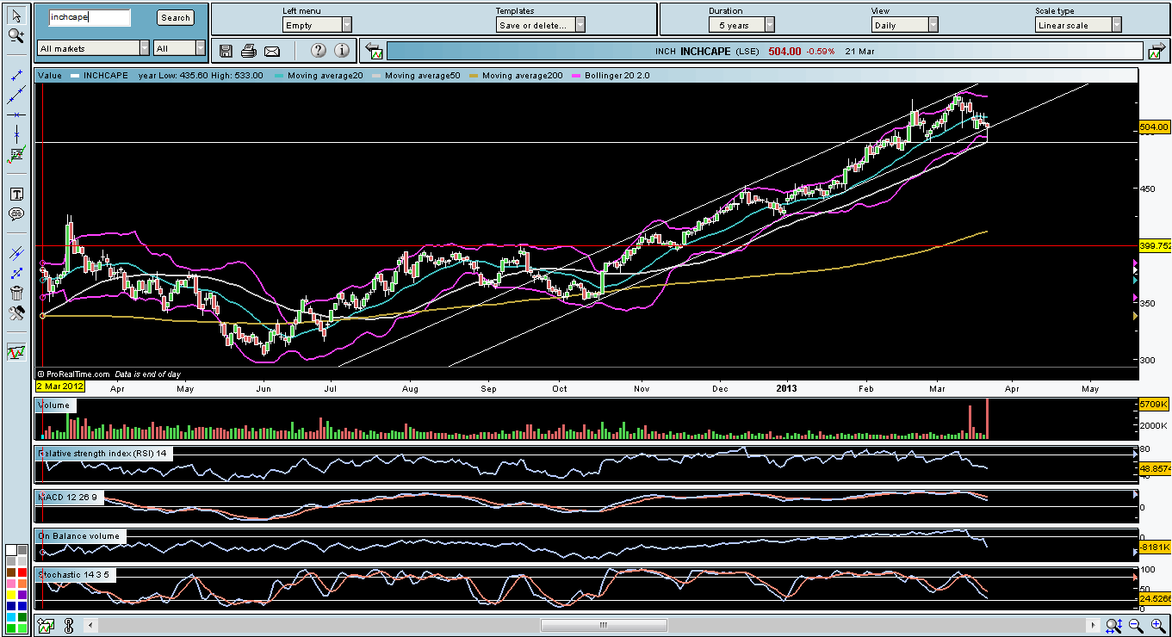Select the extended trend line tool
Image resolution: width=1172 pixels, height=637 pixels.
coord(16,95)
